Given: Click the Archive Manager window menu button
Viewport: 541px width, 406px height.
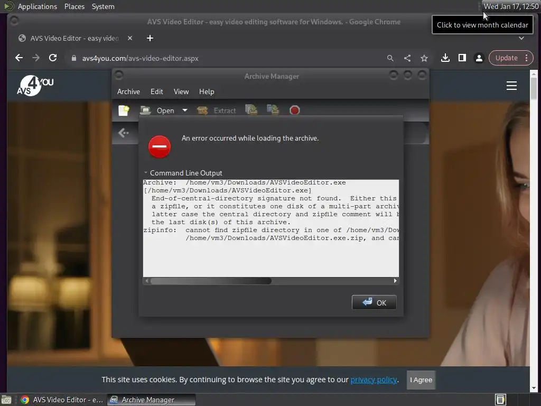Looking at the screenshot, I should coord(119,75).
